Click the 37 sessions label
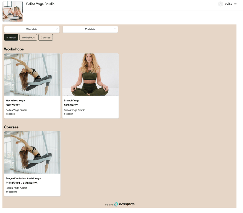The image size is (243, 213). (x=11, y=192)
